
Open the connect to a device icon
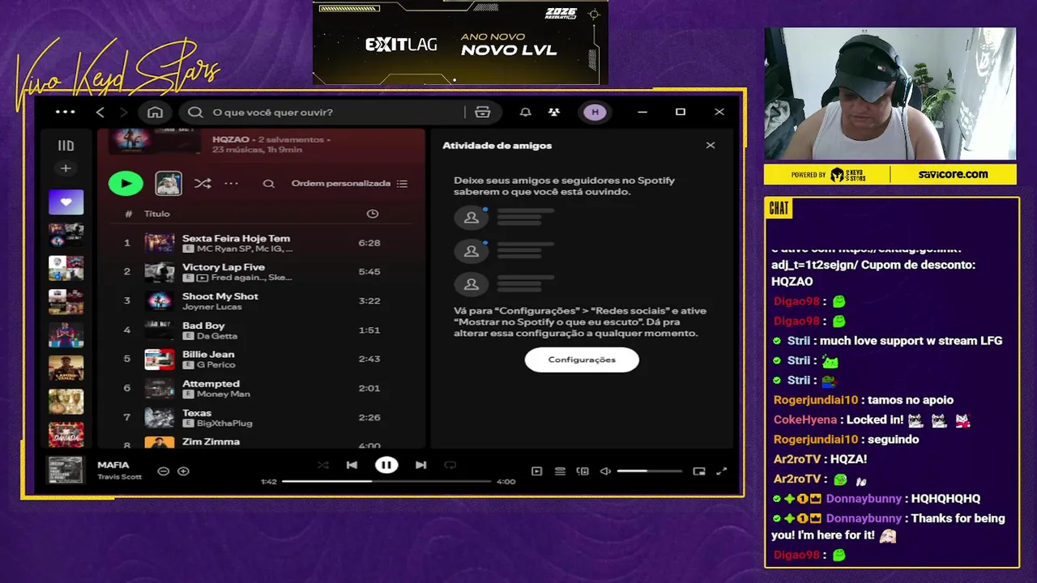click(x=583, y=471)
